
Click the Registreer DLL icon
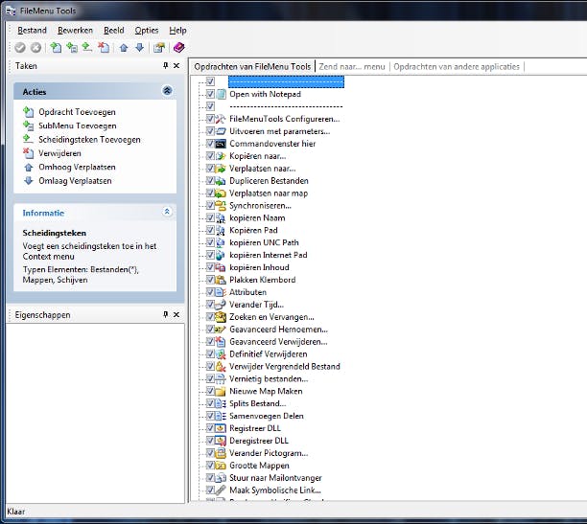click(222, 428)
